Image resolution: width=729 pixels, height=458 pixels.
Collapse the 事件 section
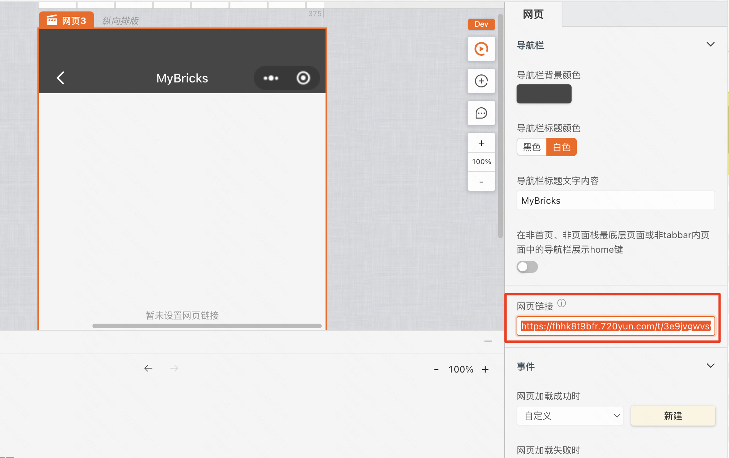click(x=710, y=366)
